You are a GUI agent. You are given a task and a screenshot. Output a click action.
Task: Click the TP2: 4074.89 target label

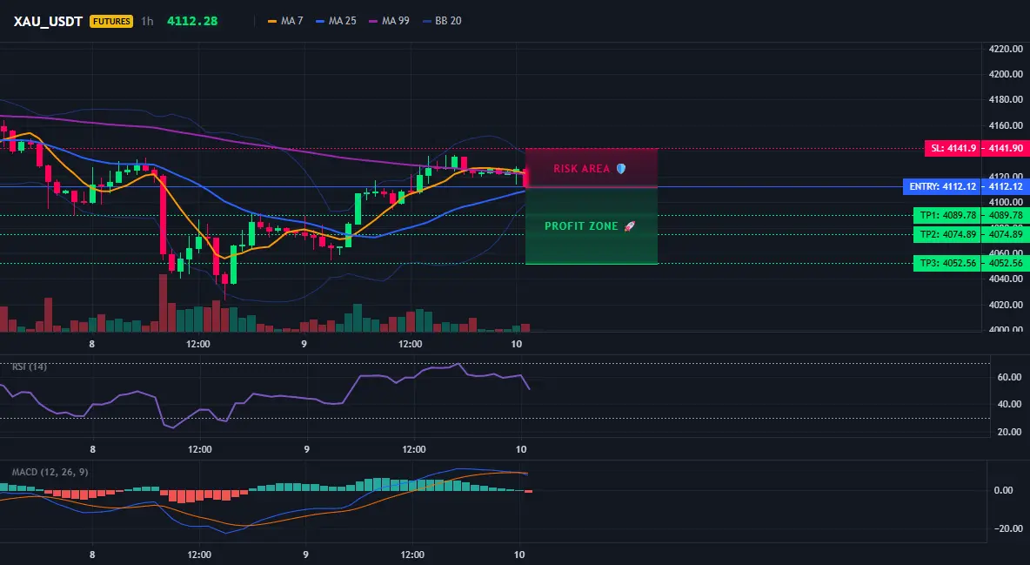coord(947,234)
